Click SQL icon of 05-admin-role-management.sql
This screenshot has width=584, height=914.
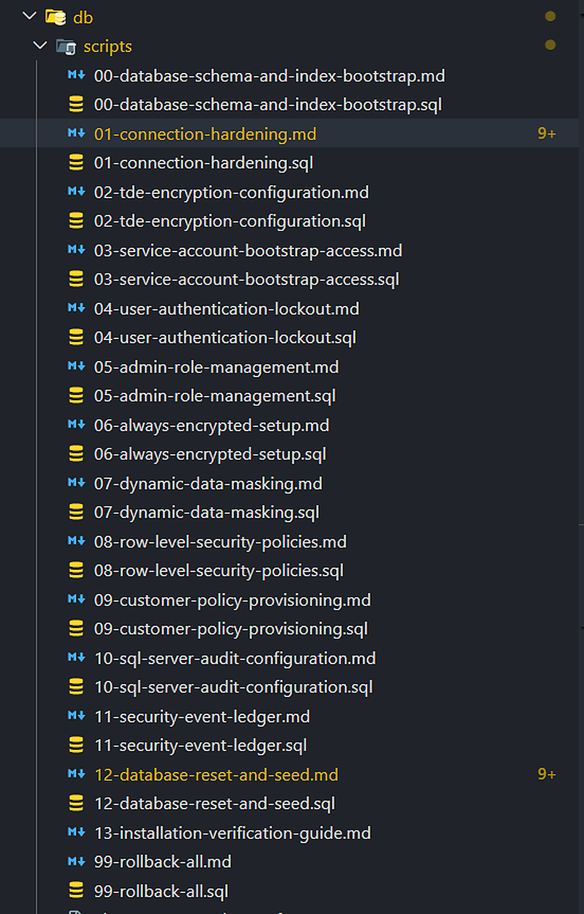point(76,395)
